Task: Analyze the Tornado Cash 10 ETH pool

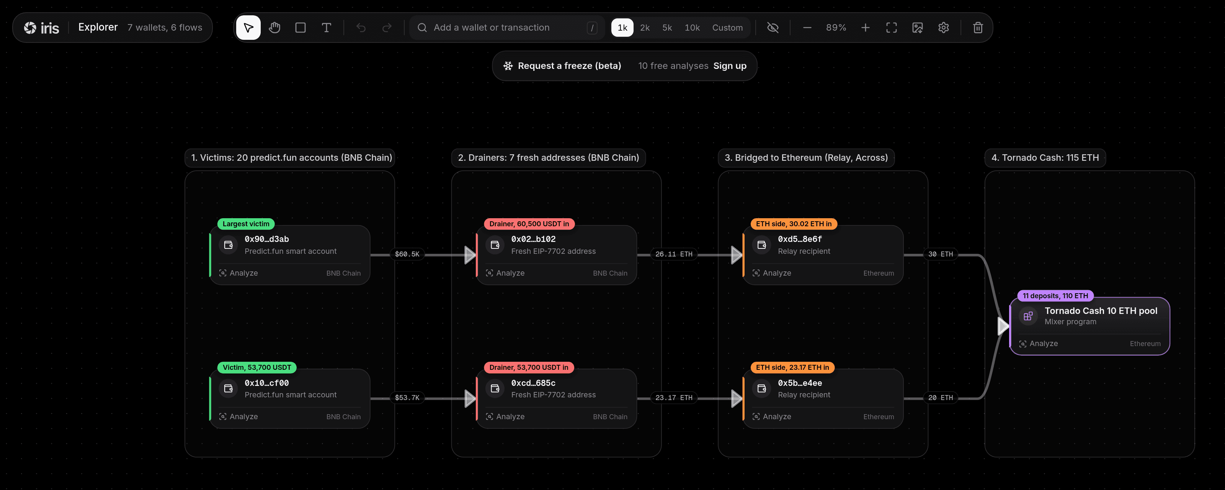Action: point(1039,343)
